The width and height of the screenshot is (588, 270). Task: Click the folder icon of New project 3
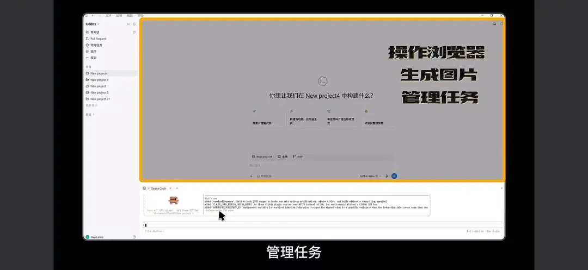[x=87, y=80]
